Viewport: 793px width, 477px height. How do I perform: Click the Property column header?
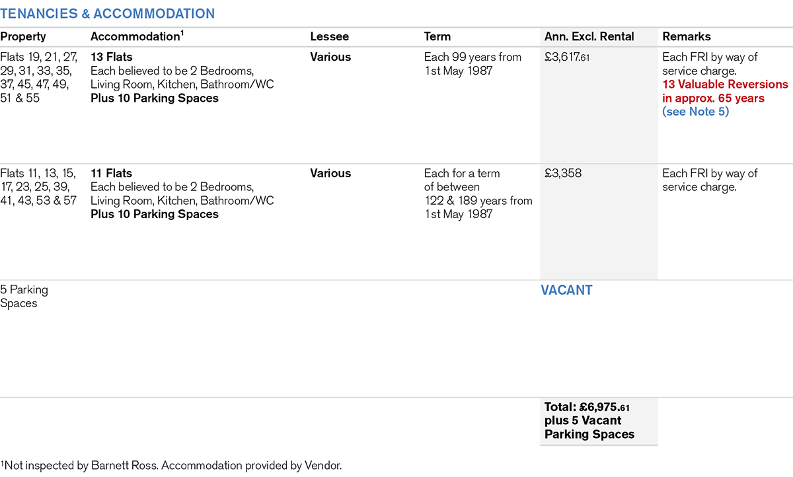23,37
